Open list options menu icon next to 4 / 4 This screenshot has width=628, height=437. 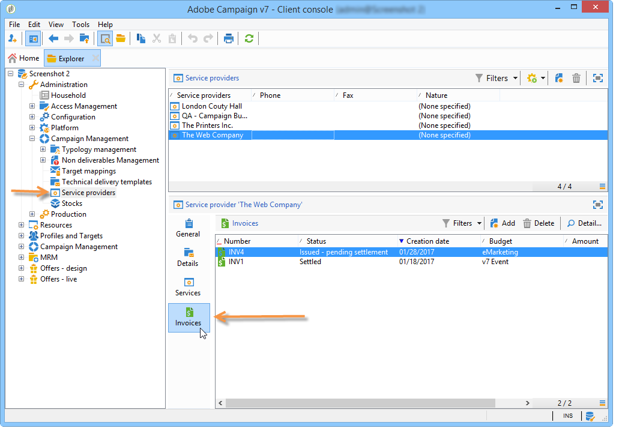coord(602,186)
